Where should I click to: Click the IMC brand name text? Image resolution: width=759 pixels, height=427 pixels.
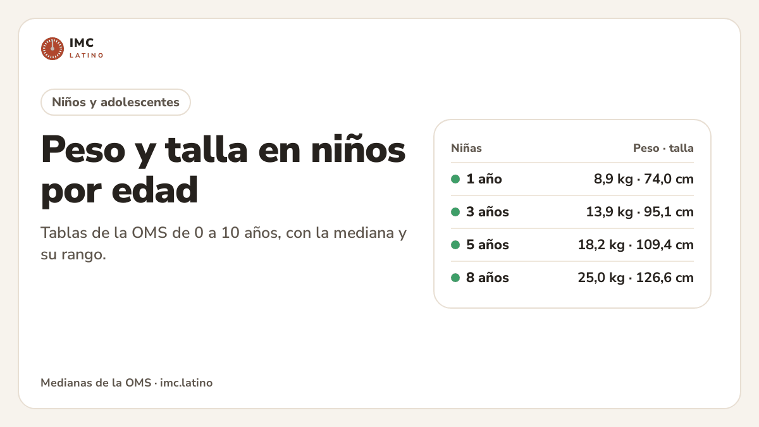click(82, 43)
